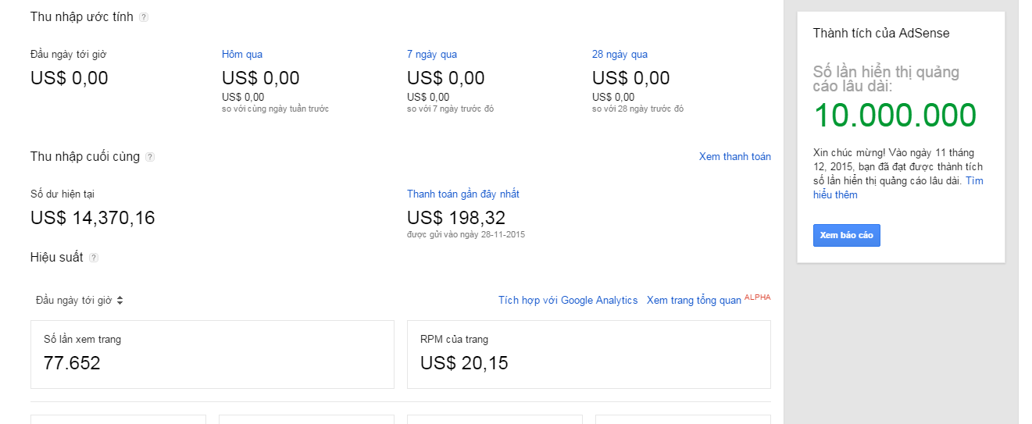Click the latest payment amount US$ 198,32
This screenshot has width=1032, height=424.
pyautogui.click(x=455, y=218)
